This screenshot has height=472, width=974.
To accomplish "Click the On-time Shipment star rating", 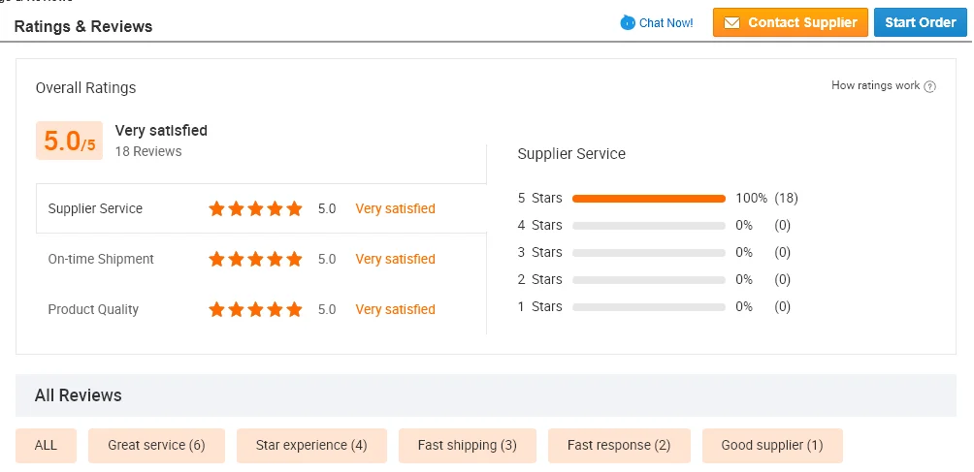I will coord(255,259).
